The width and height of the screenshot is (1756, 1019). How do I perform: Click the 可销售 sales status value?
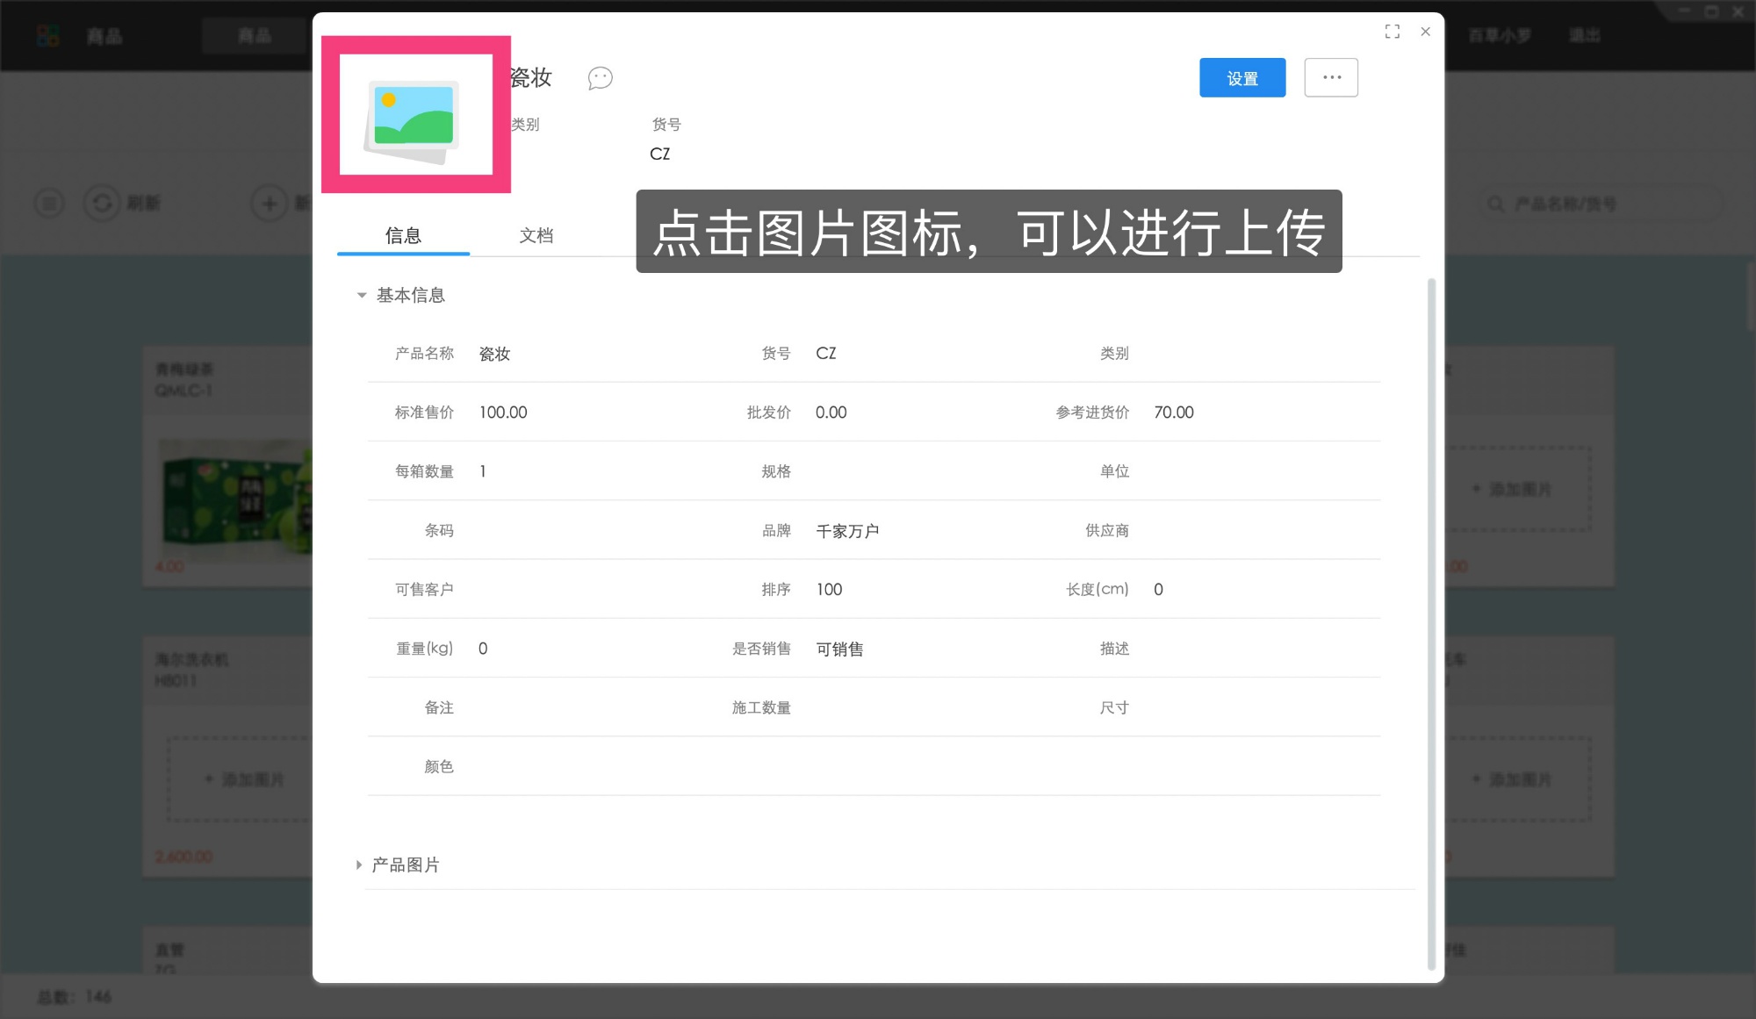tap(839, 649)
